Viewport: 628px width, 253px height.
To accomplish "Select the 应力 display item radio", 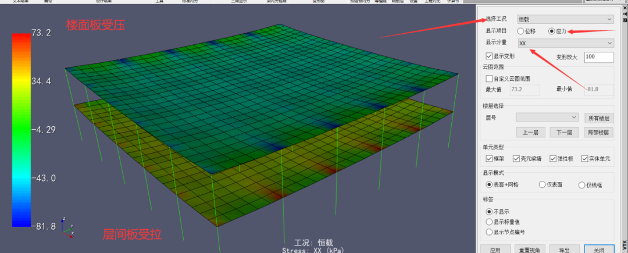I will [551, 31].
